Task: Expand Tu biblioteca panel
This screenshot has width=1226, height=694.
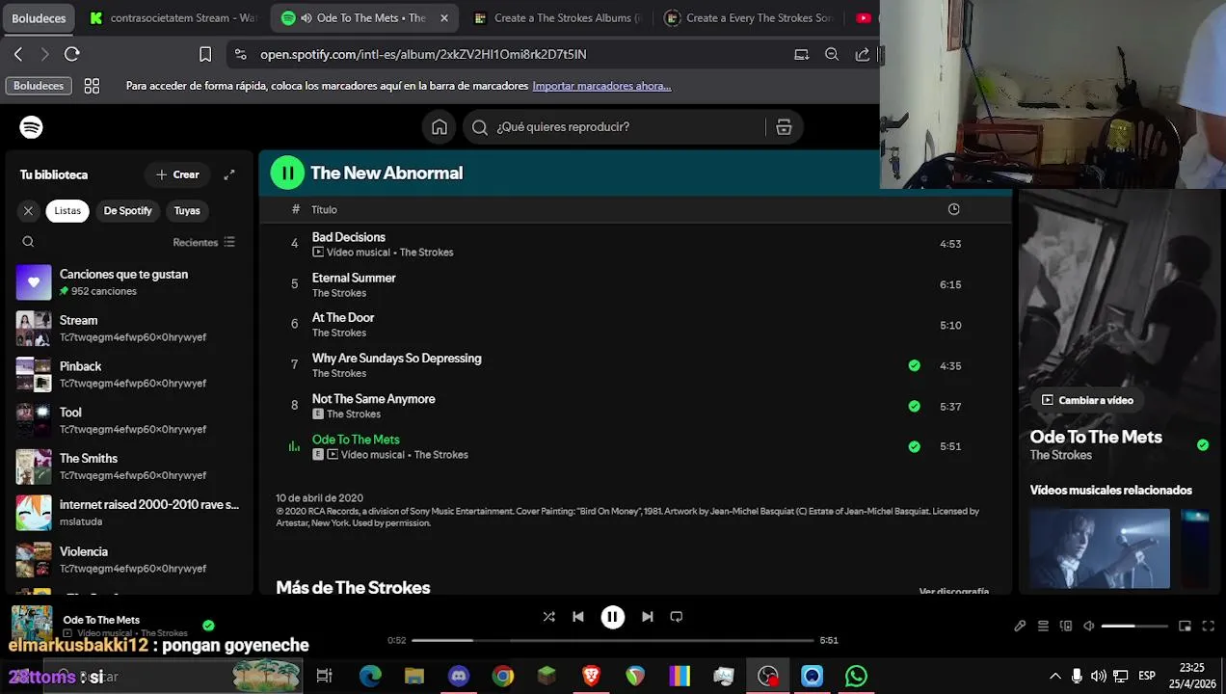Action: [x=229, y=174]
